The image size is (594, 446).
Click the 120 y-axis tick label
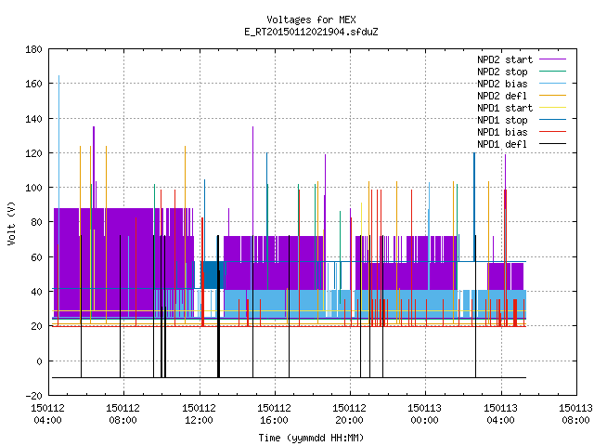point(33,153)
